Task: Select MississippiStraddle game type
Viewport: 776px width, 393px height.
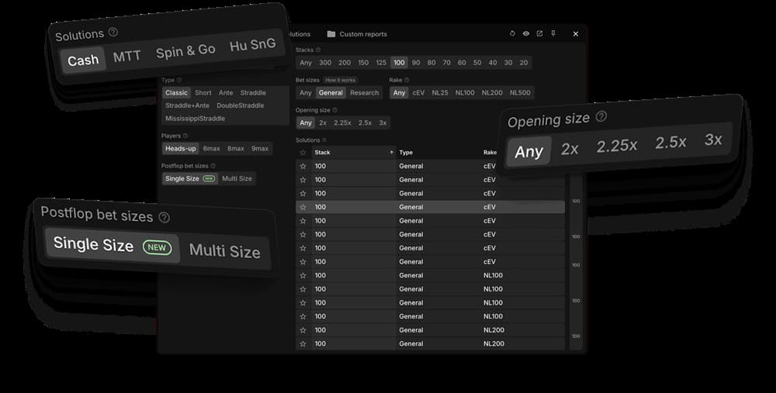Action: click(195, 118)
